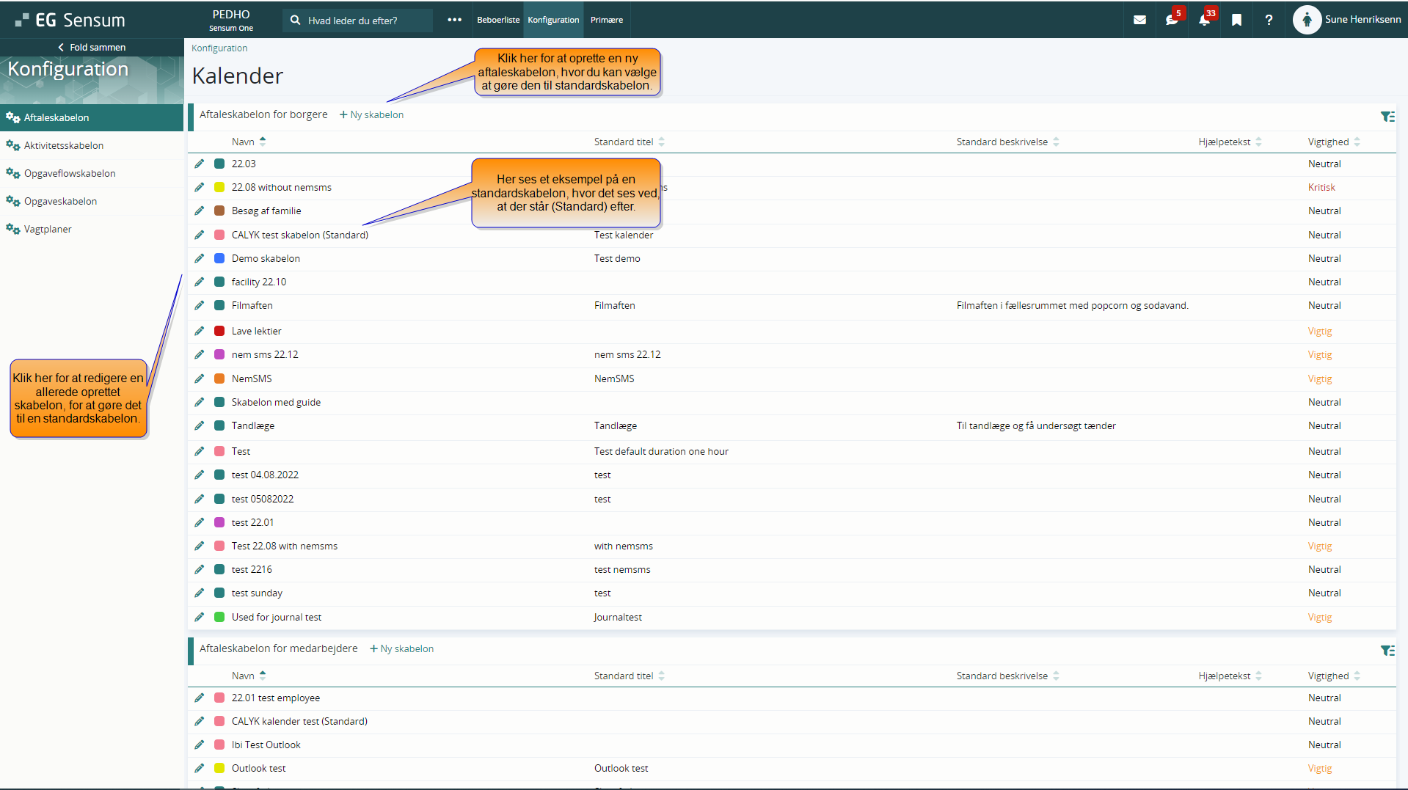Select Vagtplaner in the sidebar menu
Viewport: 1408px width, 790px height.
coord(48,229)
